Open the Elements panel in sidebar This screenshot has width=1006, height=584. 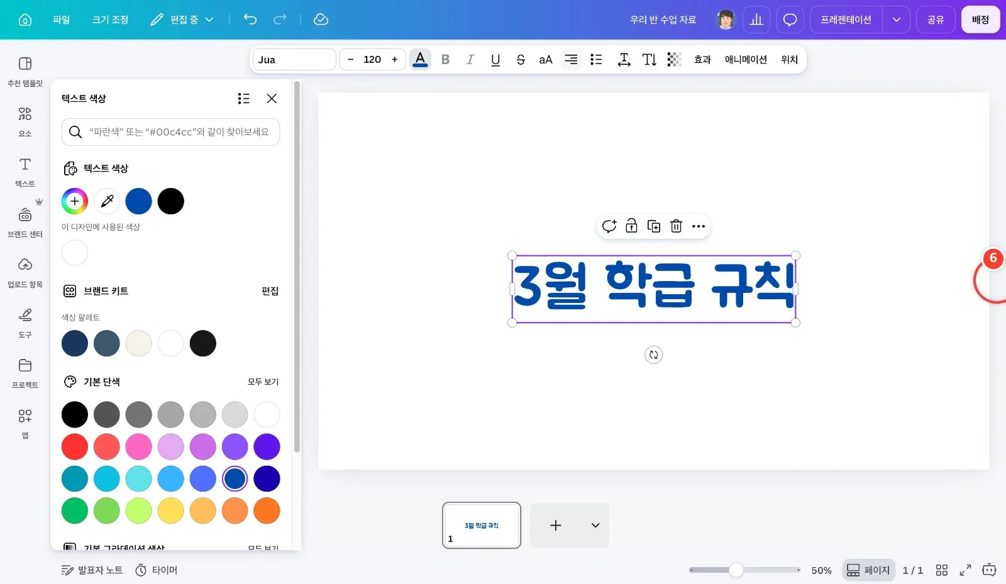click(25, 121)
